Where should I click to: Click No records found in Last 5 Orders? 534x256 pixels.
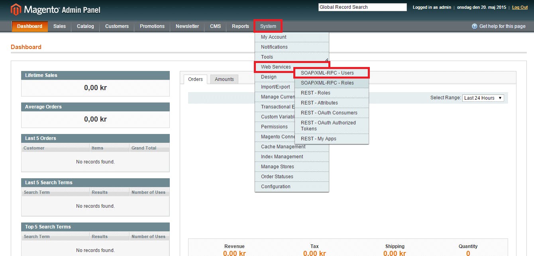[x=95, y=162]
